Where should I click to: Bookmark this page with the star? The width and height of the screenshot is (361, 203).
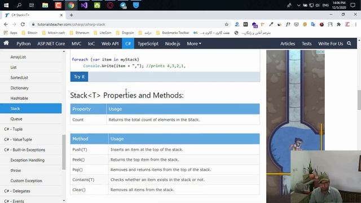click(x=227, y=24)
